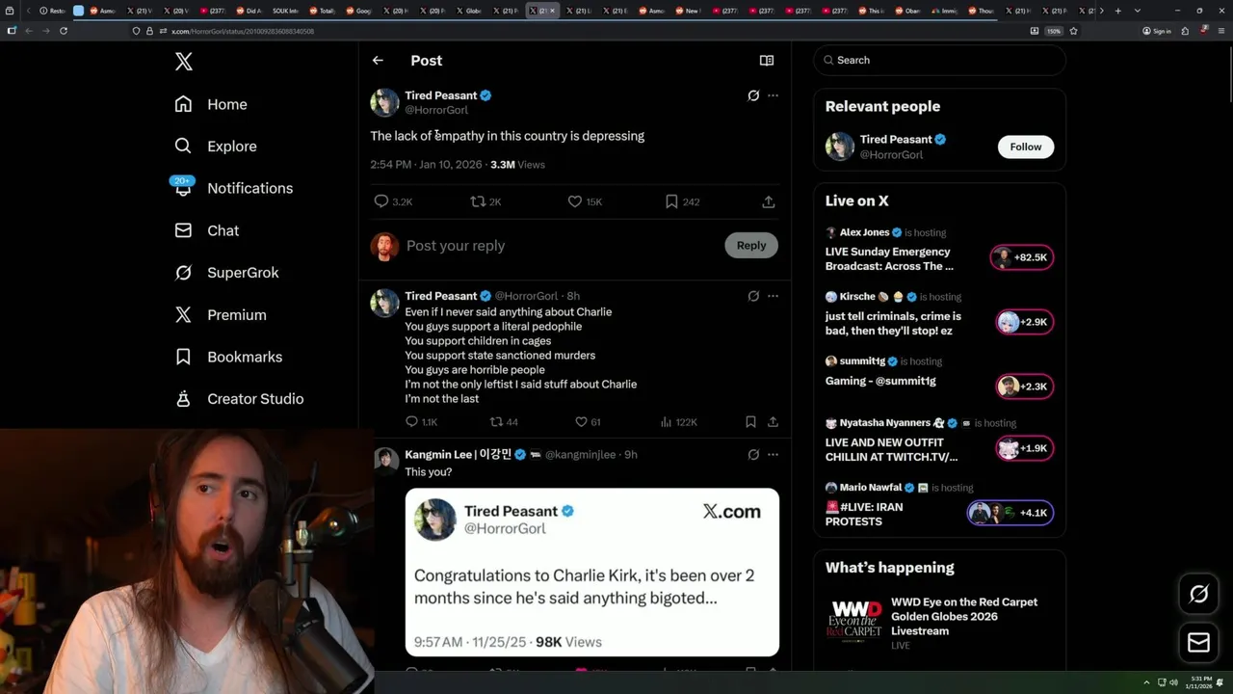Image resolution: width=1233 pixels, height=694 pixels.
Task: Bookmark the main post with 242 bookmarks
Action: tap(682, 201)
